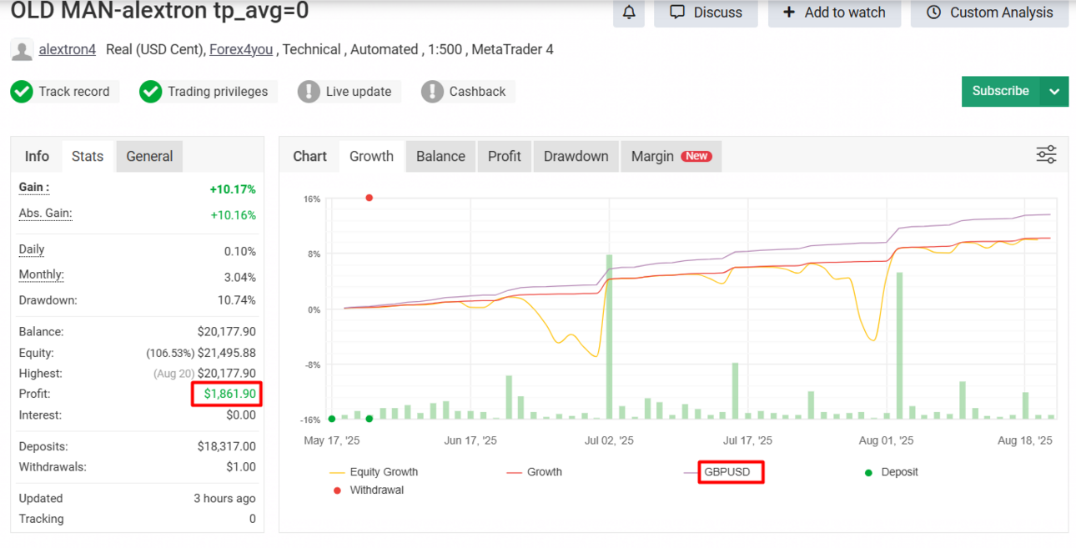Open alextron4 profile link

point(68,50)
